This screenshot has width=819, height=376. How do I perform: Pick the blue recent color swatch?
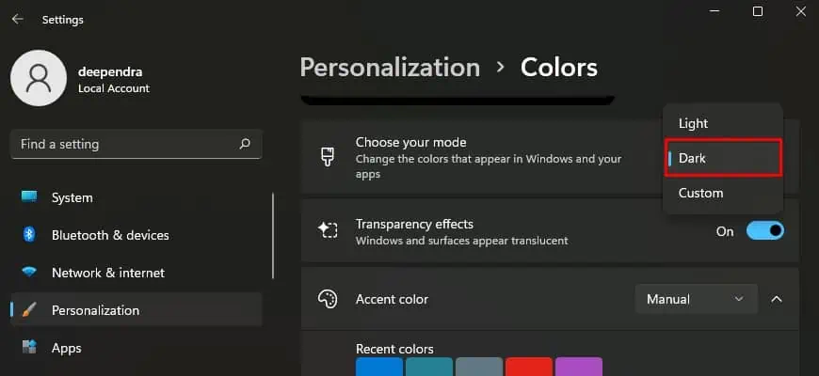pos(379,367)
